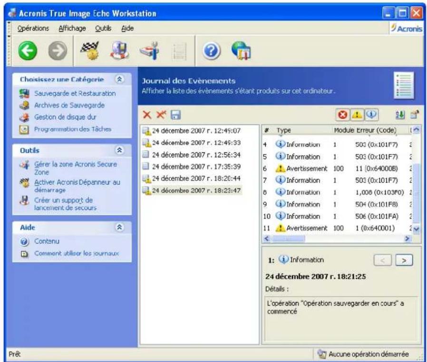Open the globe web toolbar icon
The height and width of the screenshot is (362, 427).
click(241, 50)
